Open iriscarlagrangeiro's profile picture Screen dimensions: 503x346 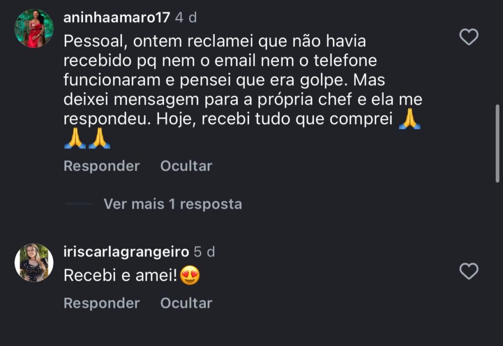pyautogui.click(x=34, y=263)
